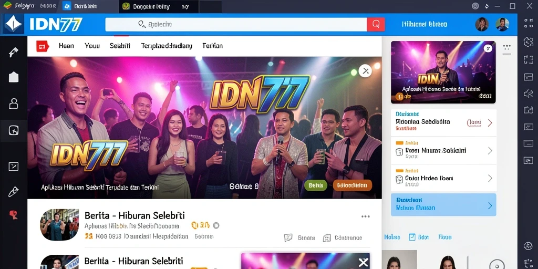Open the right panel concert thumbnail card
The image size is (538, 269).
(x=443, y=72)
